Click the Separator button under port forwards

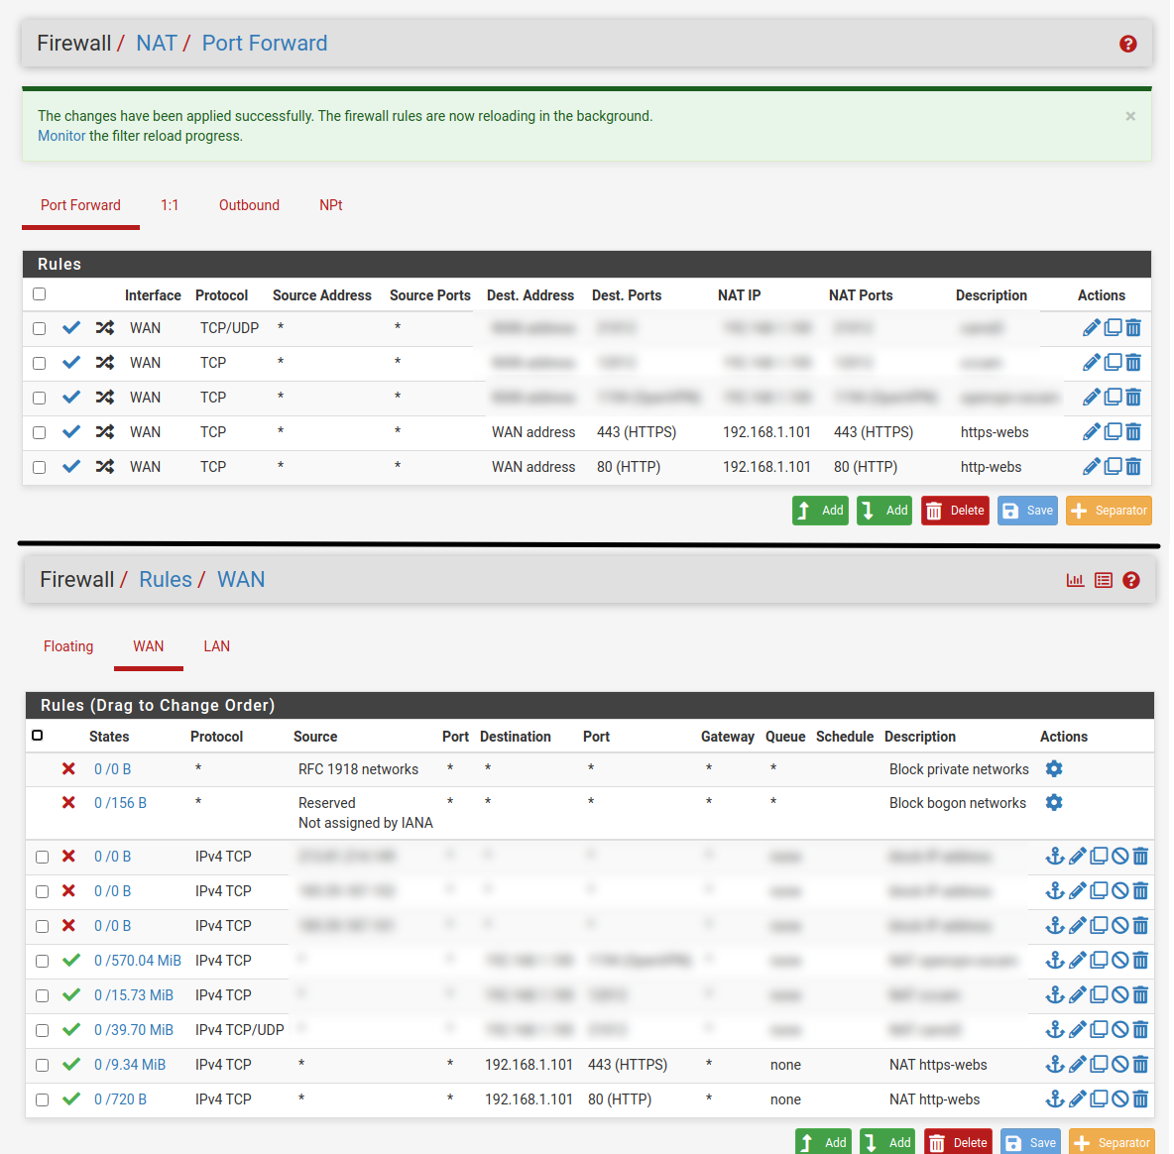(1109, 511)
